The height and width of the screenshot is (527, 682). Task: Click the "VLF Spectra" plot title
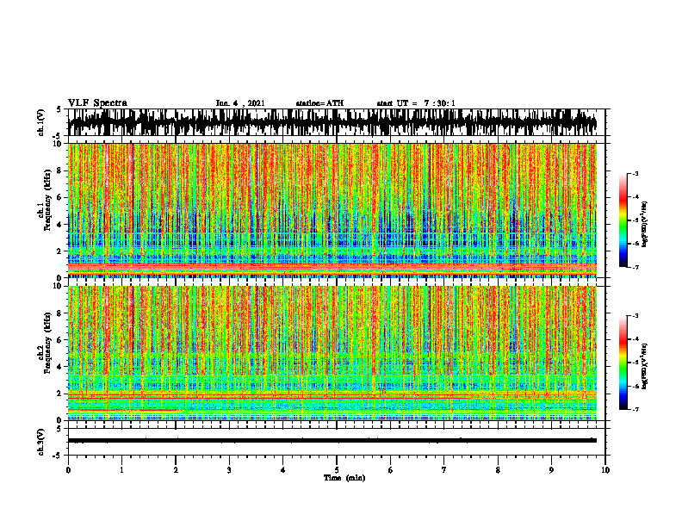pyautogui.click(x=97, y=103)
